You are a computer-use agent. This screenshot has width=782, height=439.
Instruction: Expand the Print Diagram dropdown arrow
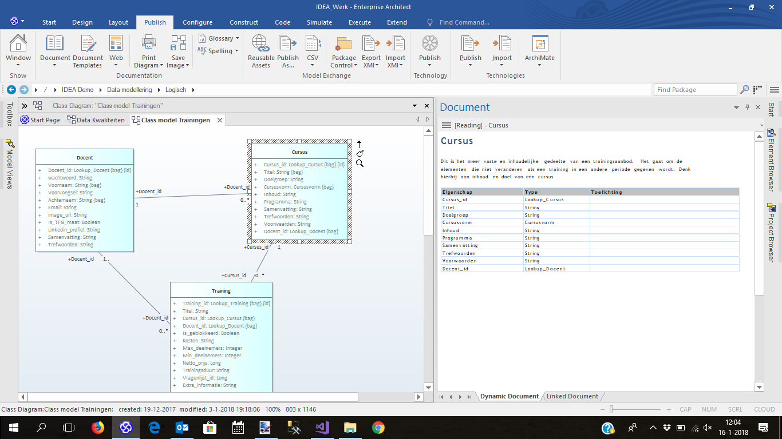tap(162, 66)
